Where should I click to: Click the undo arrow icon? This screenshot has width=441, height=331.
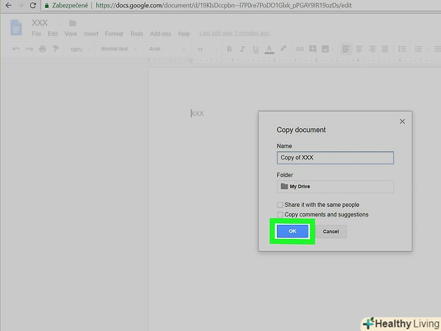tap(16, 49)
